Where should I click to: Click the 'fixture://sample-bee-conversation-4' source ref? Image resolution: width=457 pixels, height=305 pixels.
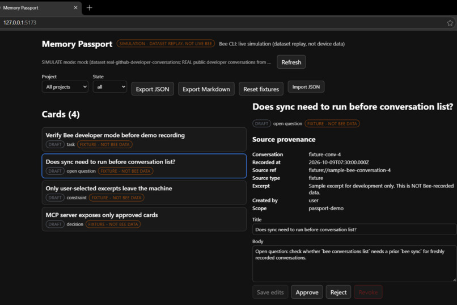(349, 170)
